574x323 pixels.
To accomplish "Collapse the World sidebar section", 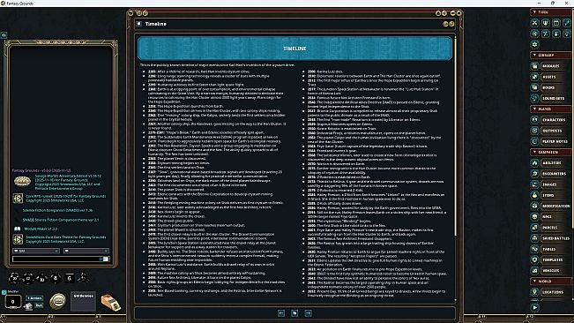I will pos(550,282).
